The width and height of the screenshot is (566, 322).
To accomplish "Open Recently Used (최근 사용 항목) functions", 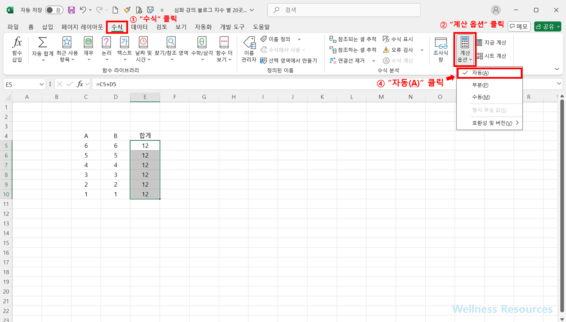I will tap(67, 49).
